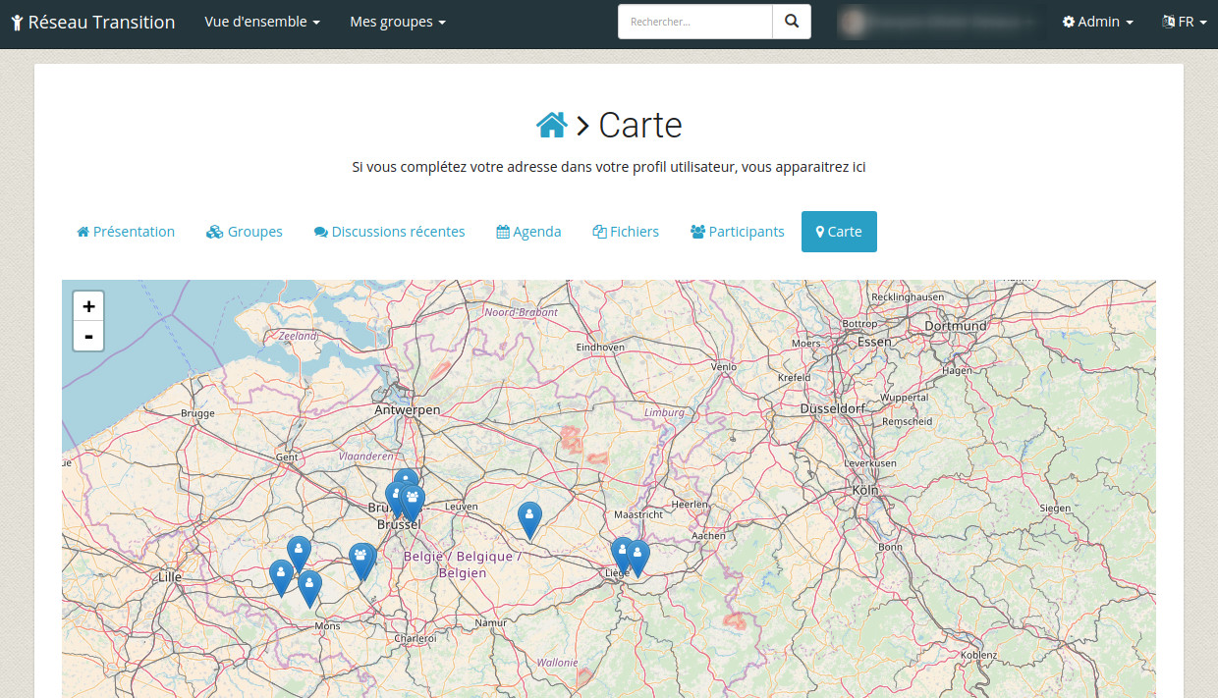1218x698 pixels.
Task: Focus the Rechercher search field
Action: 695,22
